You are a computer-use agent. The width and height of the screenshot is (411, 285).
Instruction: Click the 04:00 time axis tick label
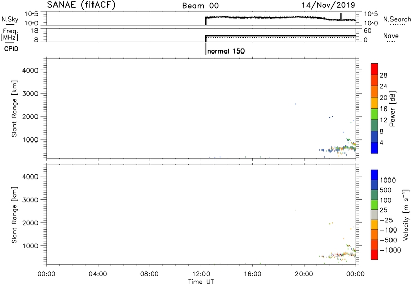(x=98, y=274)
